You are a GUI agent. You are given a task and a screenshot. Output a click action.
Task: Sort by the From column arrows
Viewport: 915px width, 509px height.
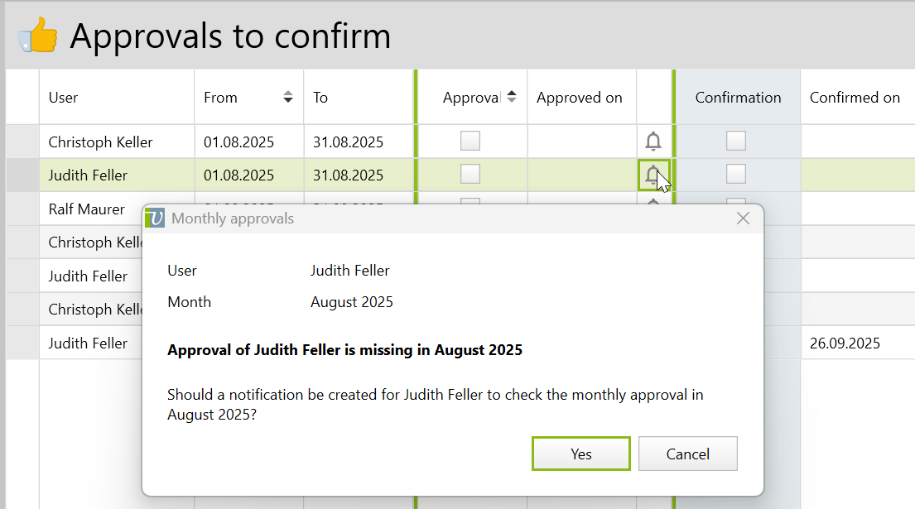(288, 97)
